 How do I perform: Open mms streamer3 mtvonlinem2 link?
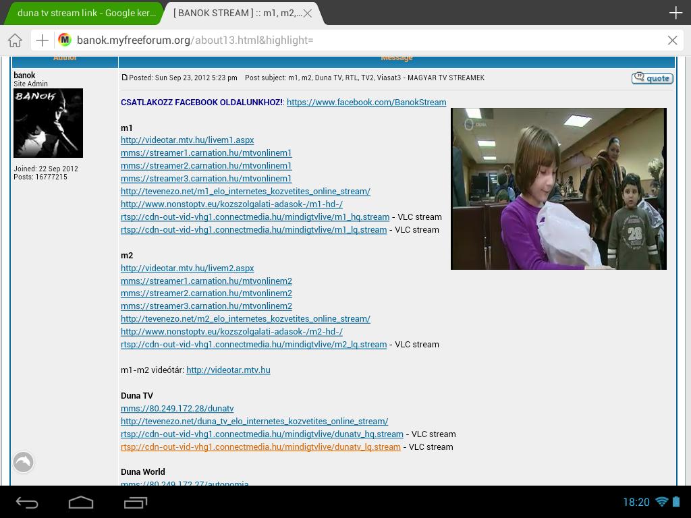(206, 306)
